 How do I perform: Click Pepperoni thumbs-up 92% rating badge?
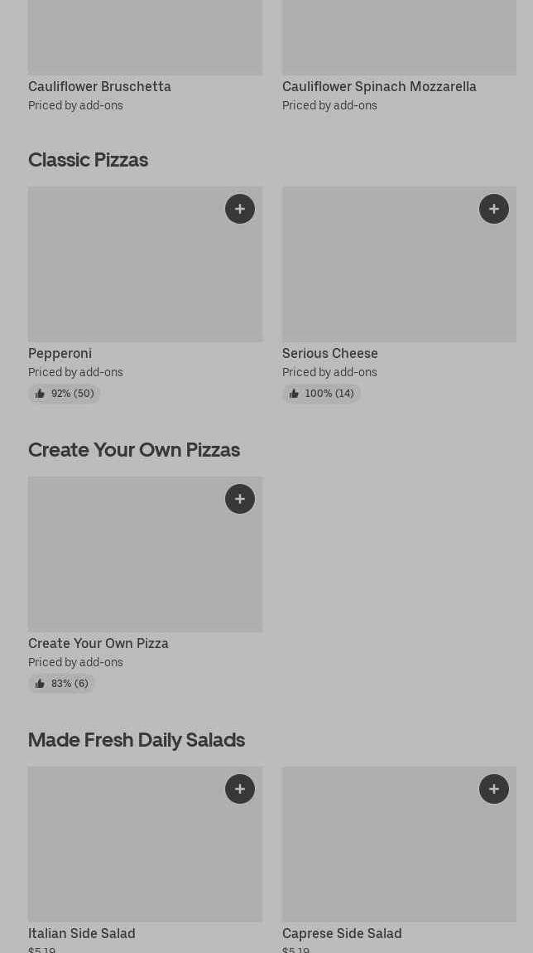(65, 394)
